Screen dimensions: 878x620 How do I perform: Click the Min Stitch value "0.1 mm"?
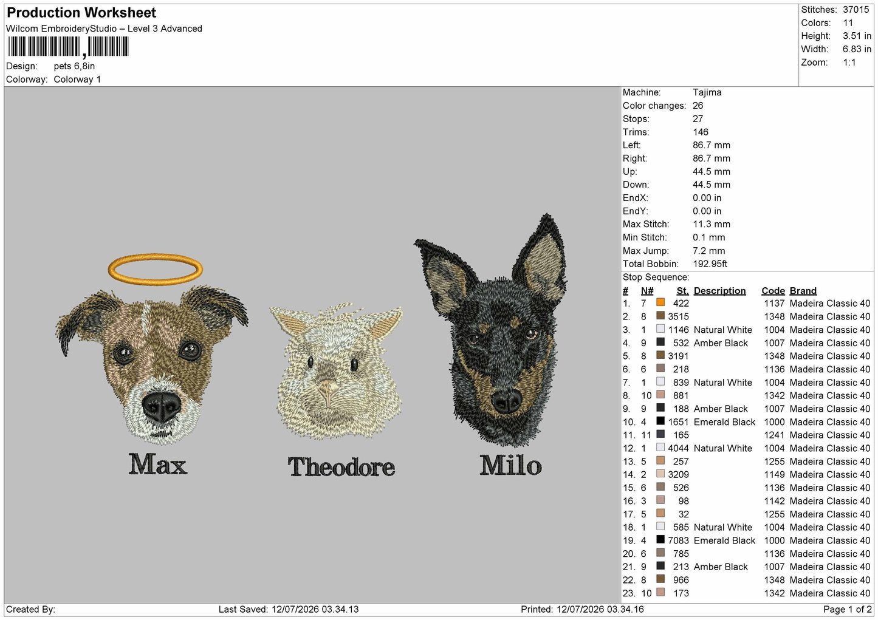point(709,237)
